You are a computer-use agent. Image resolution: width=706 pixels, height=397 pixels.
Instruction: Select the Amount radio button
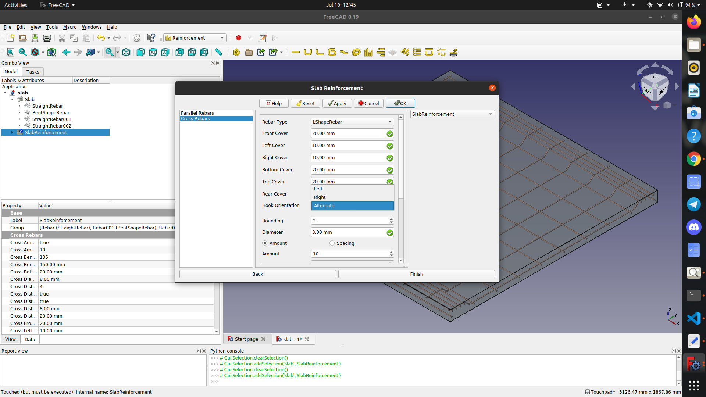click(265, 243)
